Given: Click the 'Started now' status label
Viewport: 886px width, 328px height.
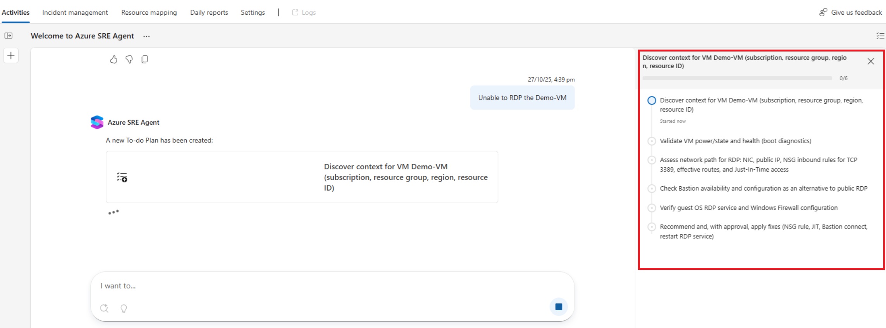Looking at the screenshot, I should pyautogui.click(x=673, y=121).
